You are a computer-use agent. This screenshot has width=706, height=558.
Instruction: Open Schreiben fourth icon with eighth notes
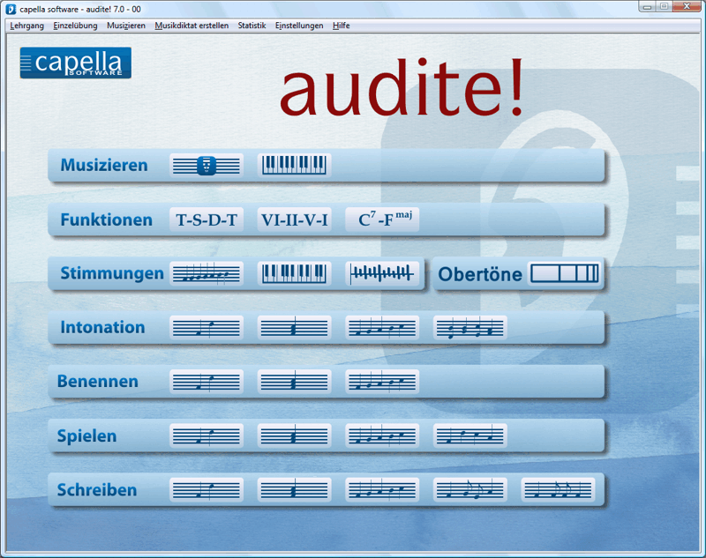470,489
